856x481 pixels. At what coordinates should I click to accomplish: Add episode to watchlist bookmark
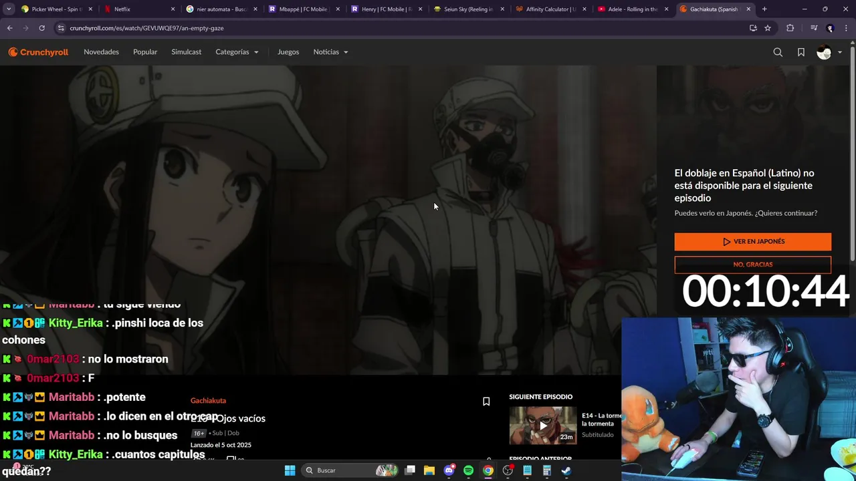coord(486,402)
